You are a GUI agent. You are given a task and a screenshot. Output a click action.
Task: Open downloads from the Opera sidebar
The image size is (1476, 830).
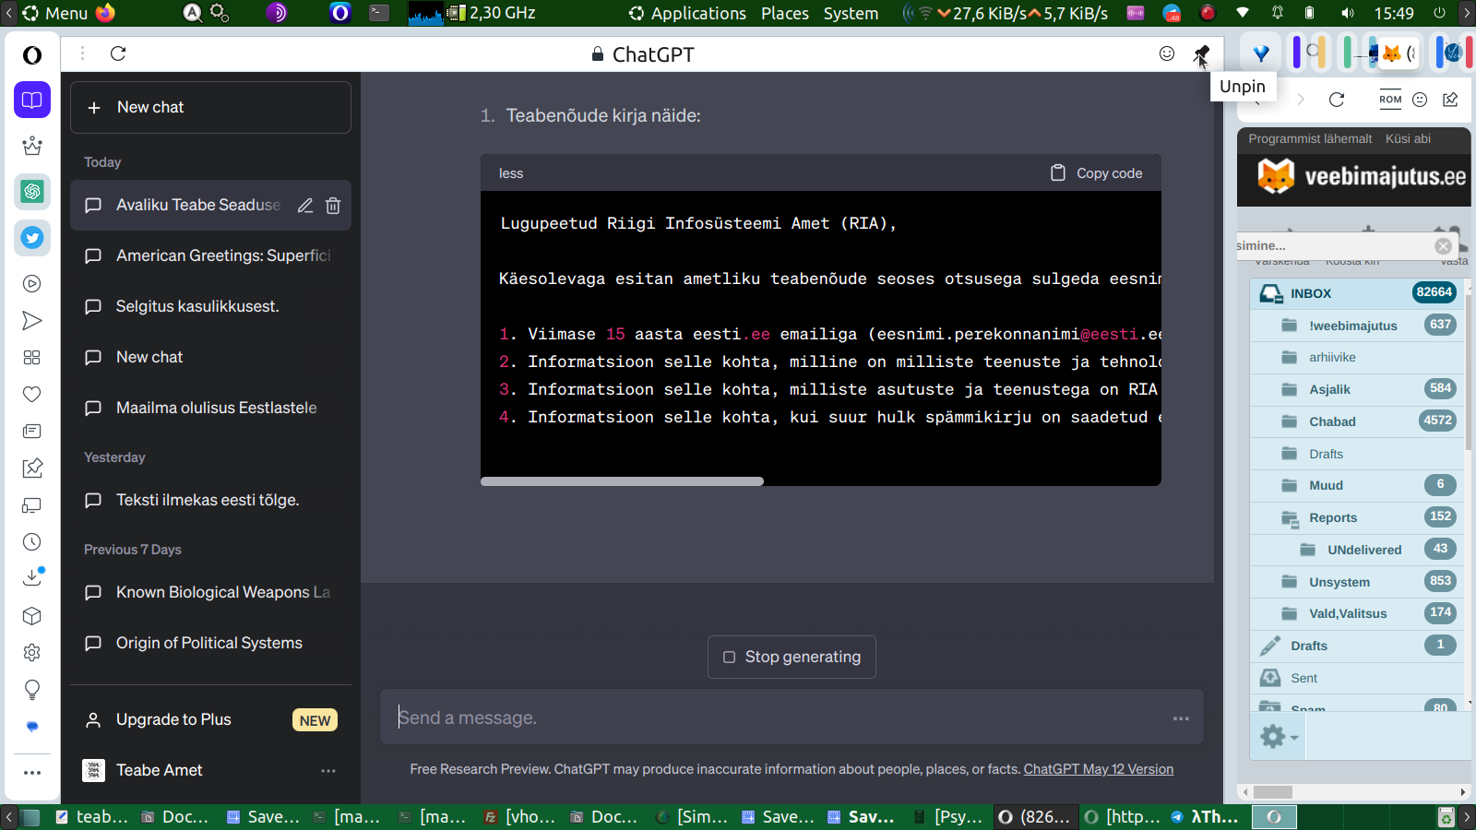(32, 578)
